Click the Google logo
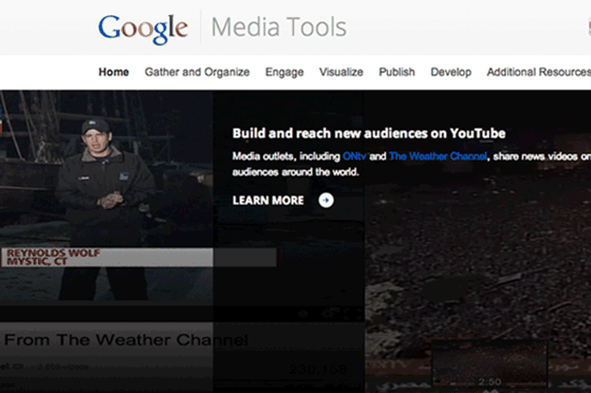Viewport: 591px width, 393px height. tap(143, 28)
